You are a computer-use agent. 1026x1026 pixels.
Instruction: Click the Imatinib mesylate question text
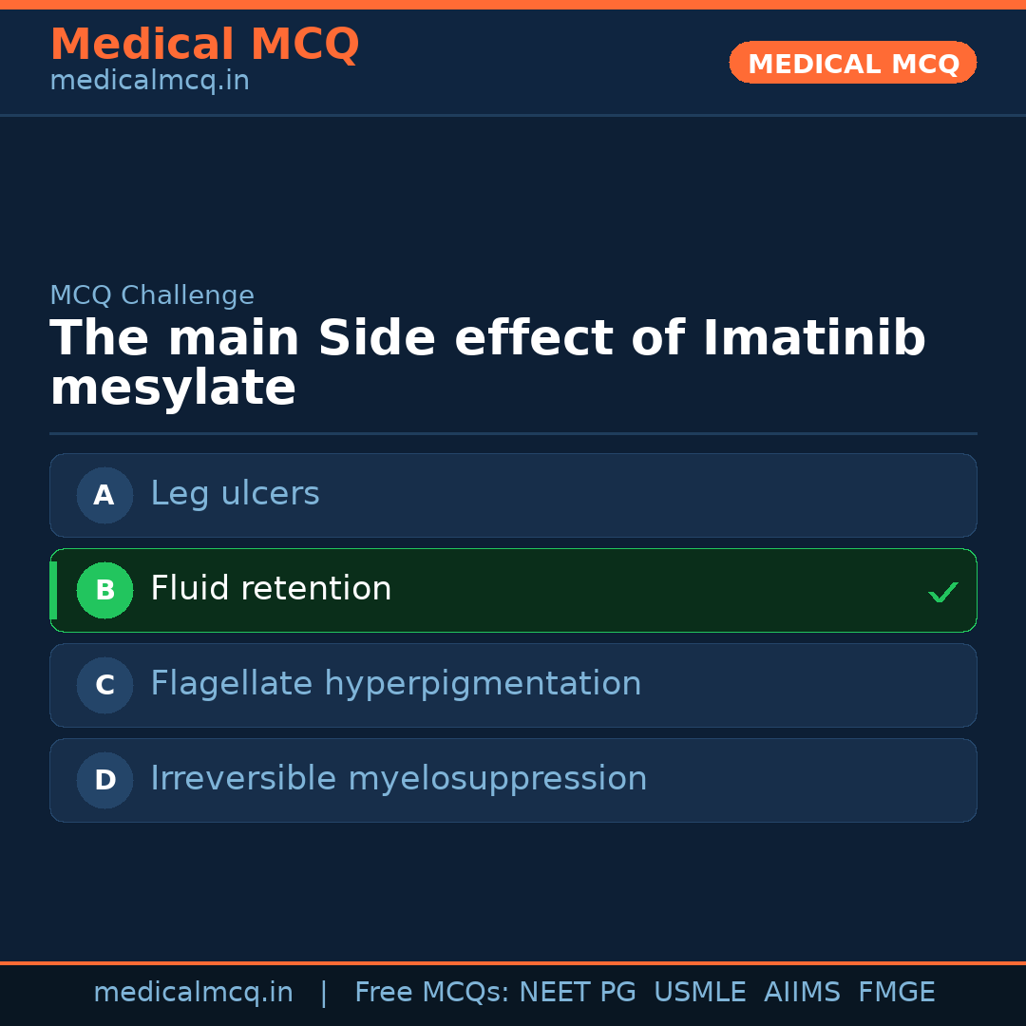point(486,363)
